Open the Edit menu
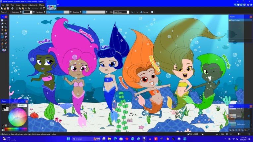This screenshot has height=142, width=253. pos(7,5)
